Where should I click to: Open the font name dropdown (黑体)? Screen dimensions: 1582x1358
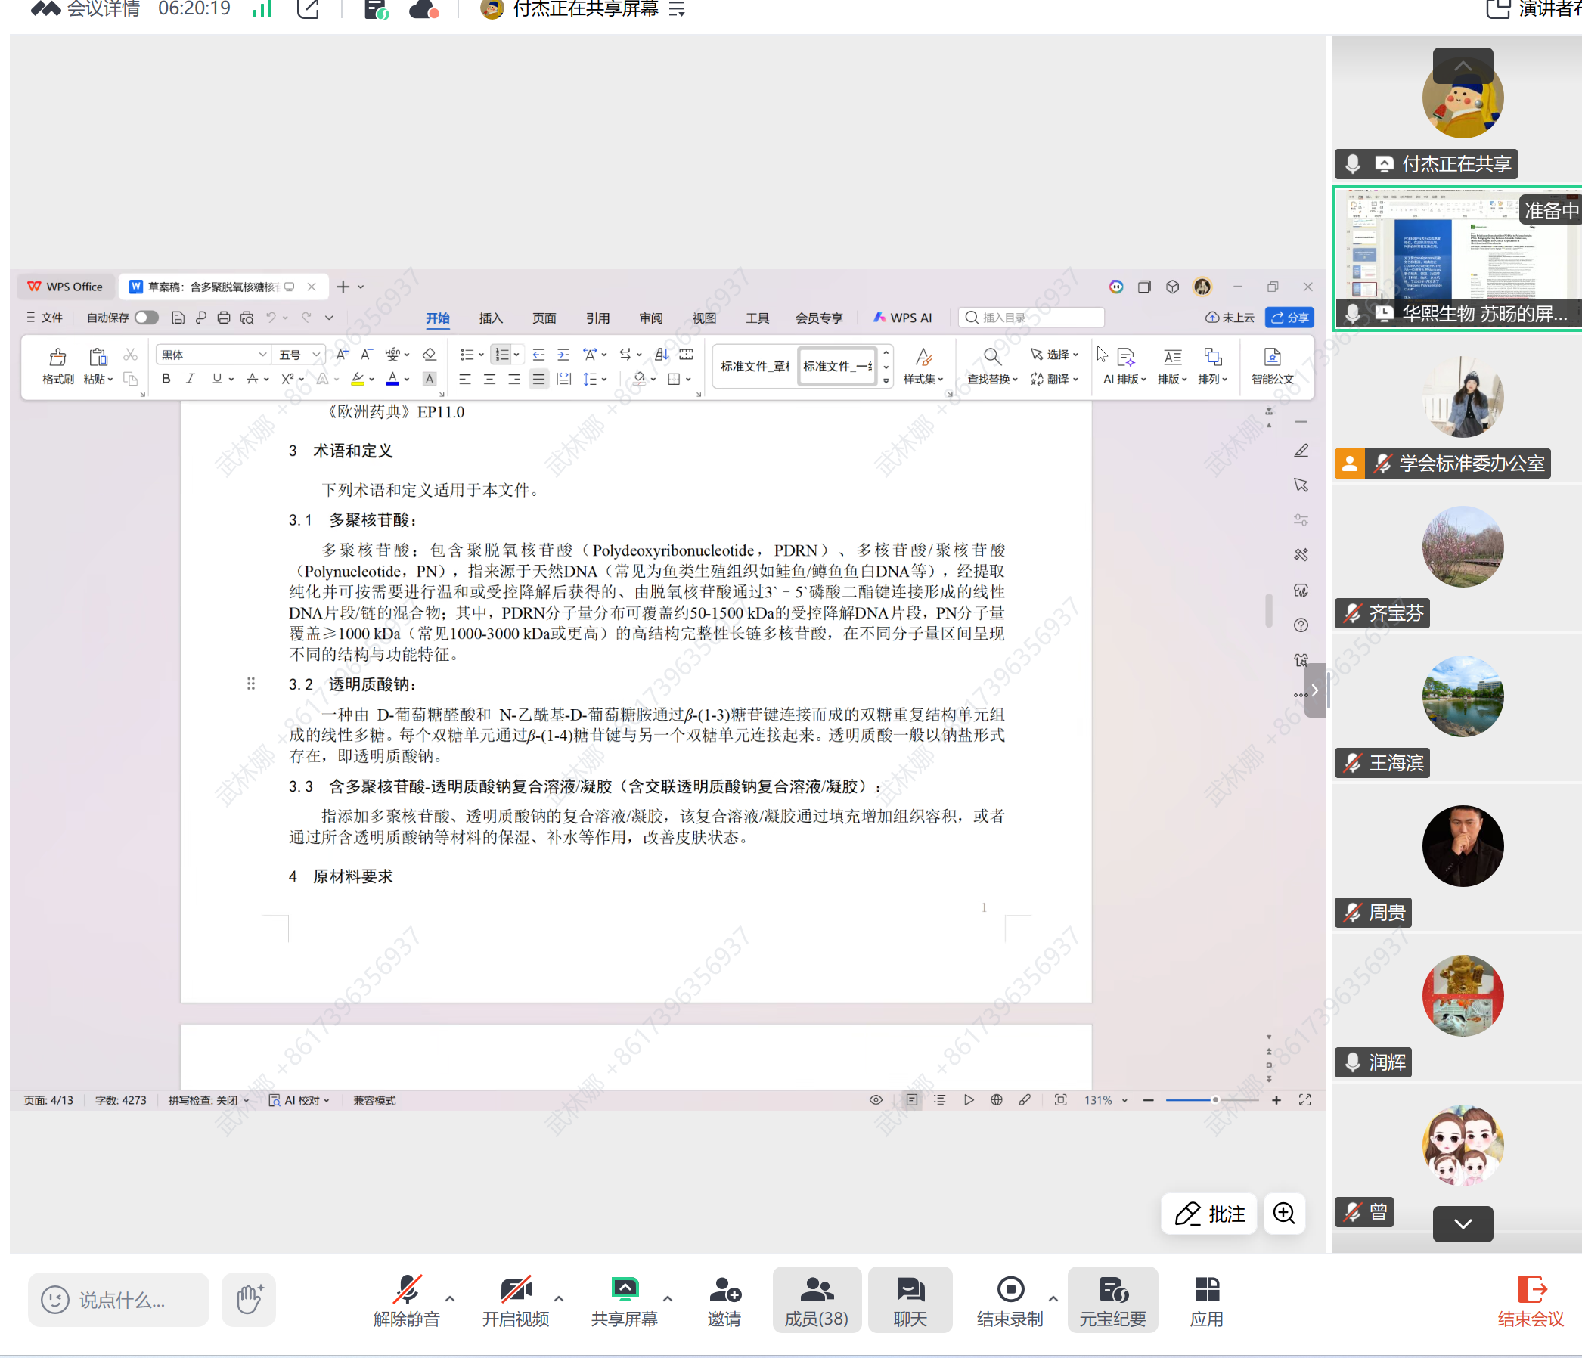[262, 355]
